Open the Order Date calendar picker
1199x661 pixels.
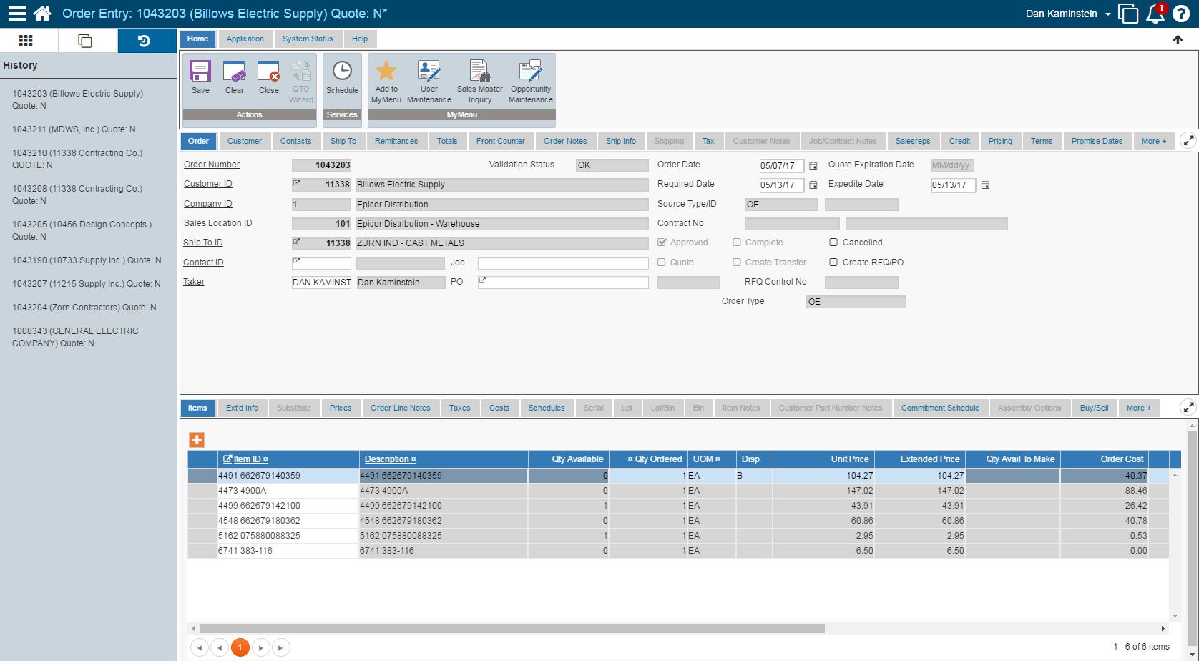[813, 166]
